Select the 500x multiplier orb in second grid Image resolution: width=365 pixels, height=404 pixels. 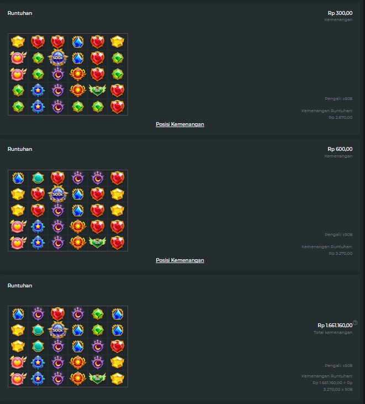tap(58, 194)
